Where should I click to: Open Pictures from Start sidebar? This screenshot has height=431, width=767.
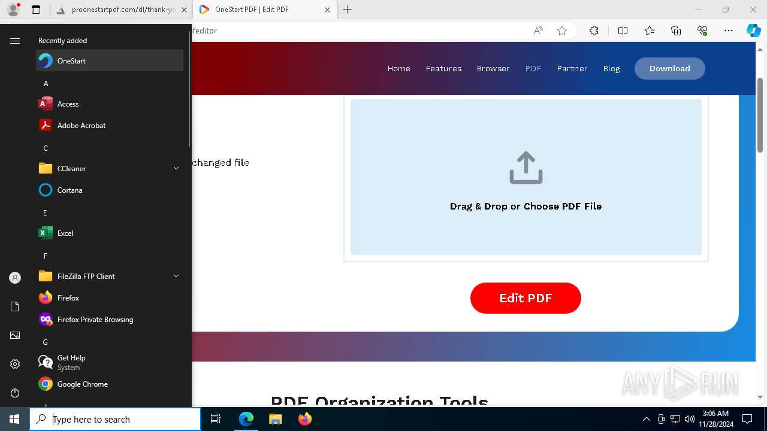coord(15,335)
